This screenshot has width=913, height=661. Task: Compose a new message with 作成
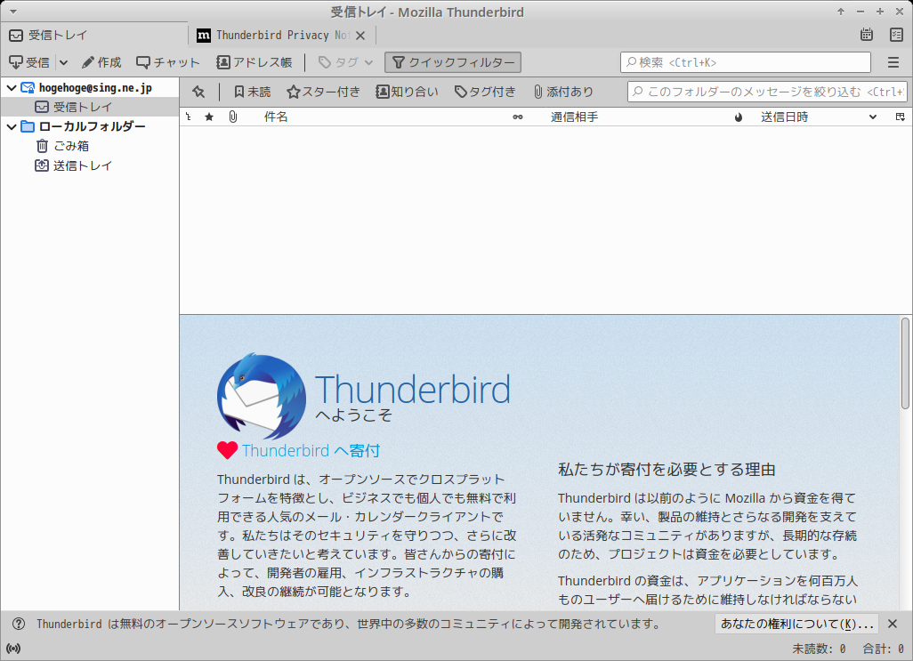(x=101, y=62)
